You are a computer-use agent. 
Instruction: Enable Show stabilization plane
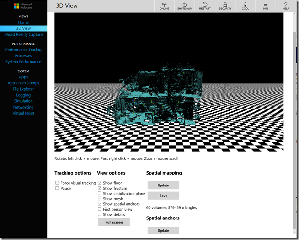tap(100, 193)
